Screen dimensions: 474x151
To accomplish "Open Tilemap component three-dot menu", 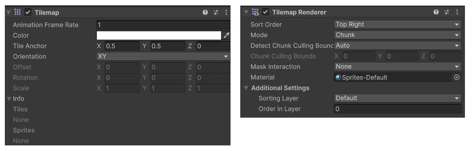I will pos(226,12).
